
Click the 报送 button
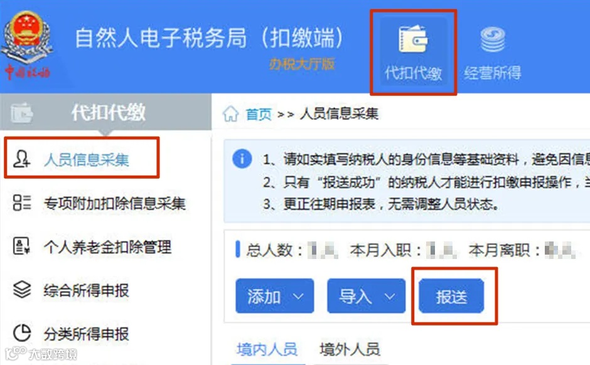(451, 296)
